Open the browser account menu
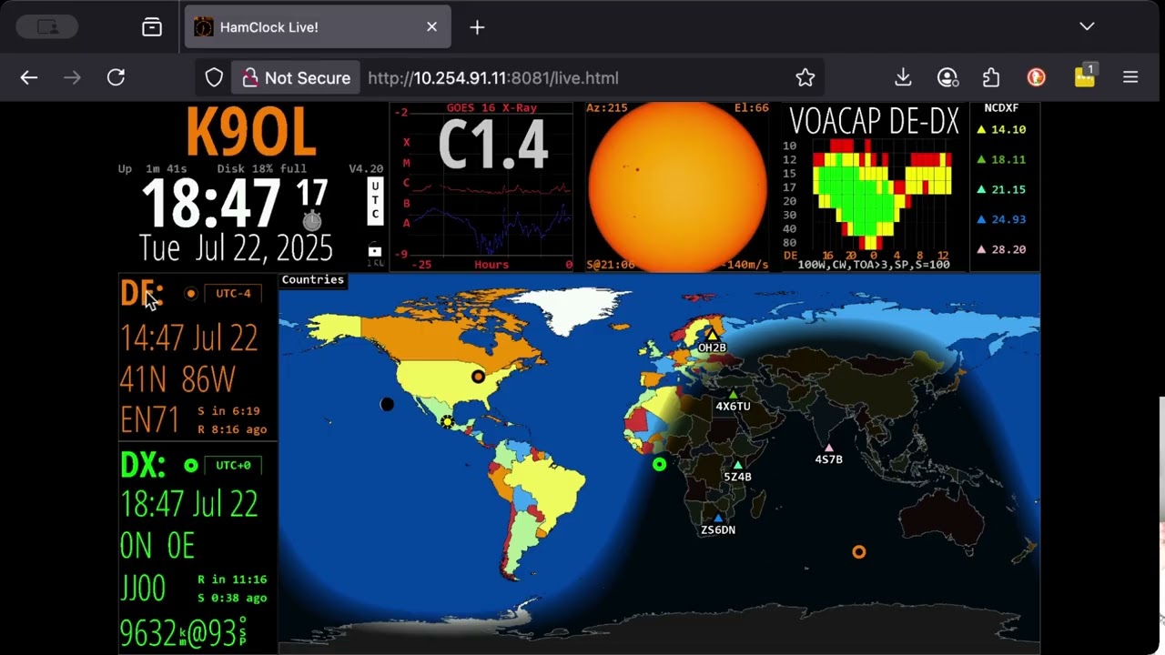The width and height of the screenshot is (1165, 655). click(x=947, y=78)
